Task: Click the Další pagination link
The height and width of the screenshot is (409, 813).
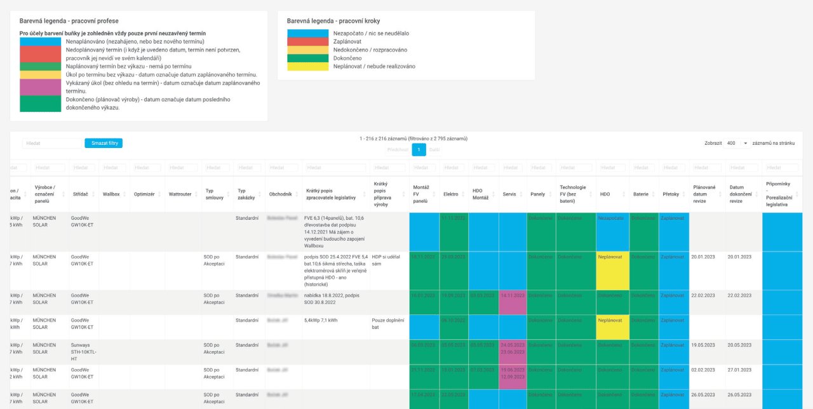Action: [434, 150]
